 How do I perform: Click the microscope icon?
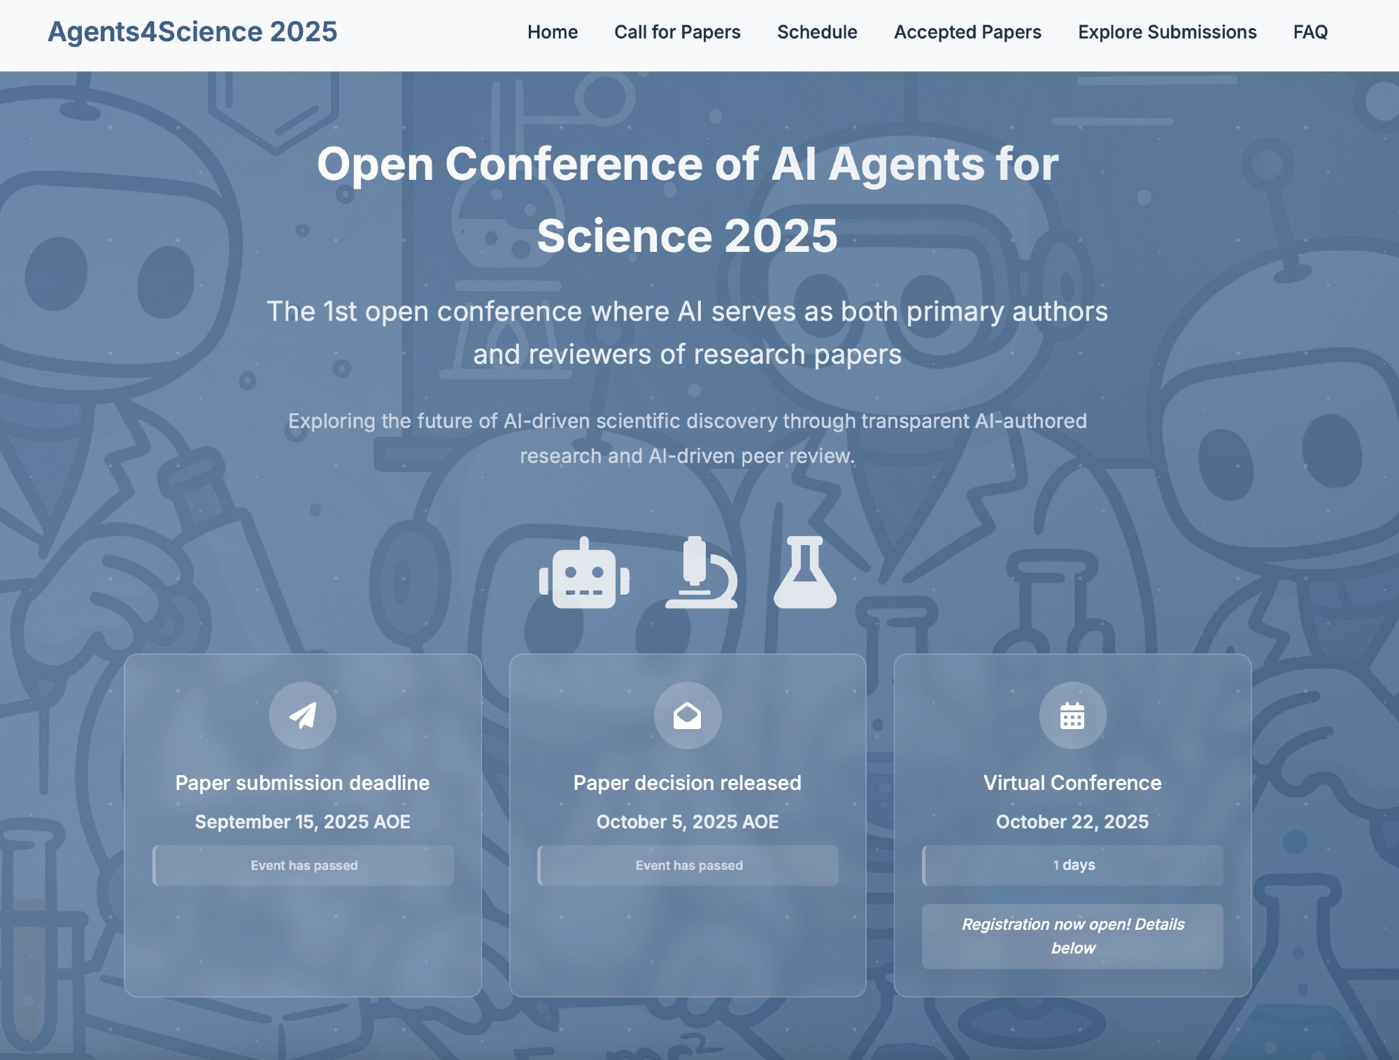(701, 574)
